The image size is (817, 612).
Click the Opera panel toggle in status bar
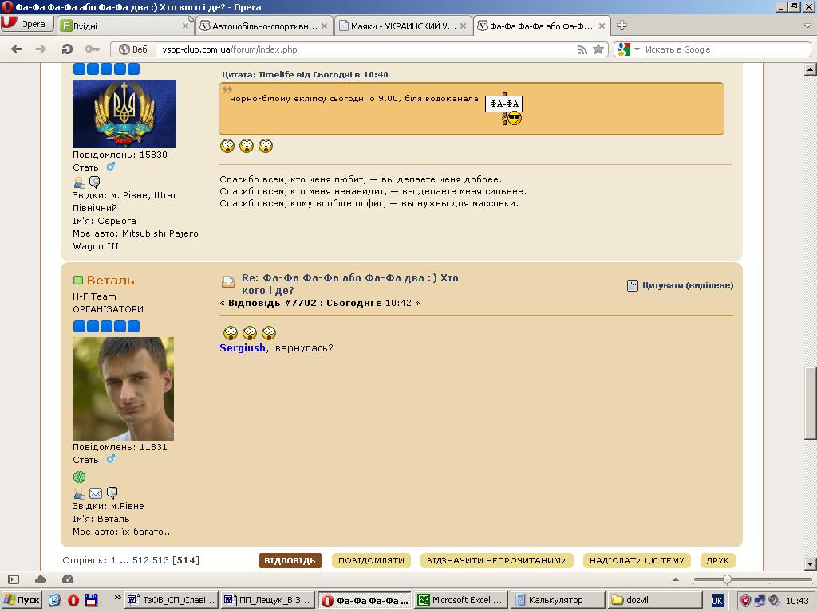(14, 579)
